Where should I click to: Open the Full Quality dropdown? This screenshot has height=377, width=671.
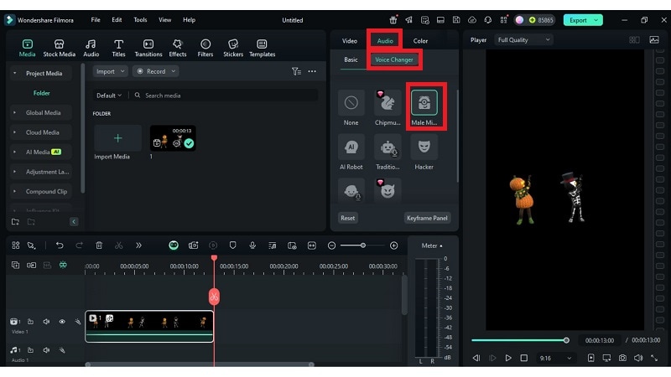pyautogui.click(x=523, y=39)
